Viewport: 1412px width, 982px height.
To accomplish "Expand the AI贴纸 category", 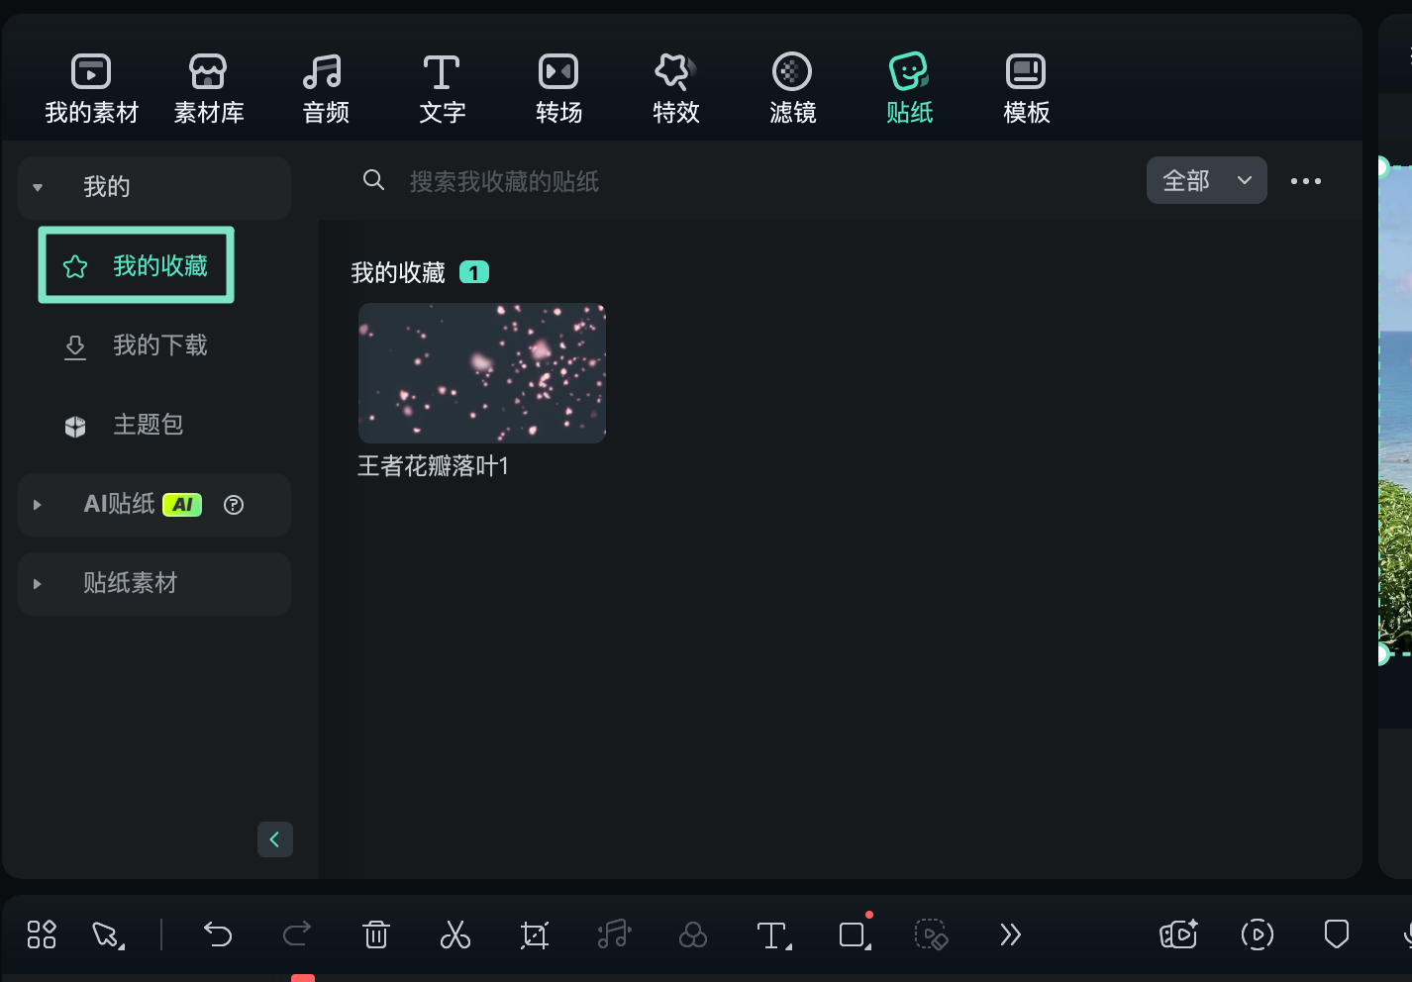I will pos(37,505).
